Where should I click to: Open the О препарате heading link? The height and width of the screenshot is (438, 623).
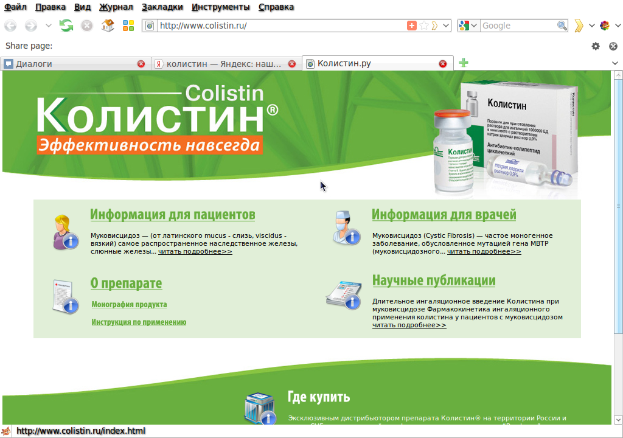[126, 283]
